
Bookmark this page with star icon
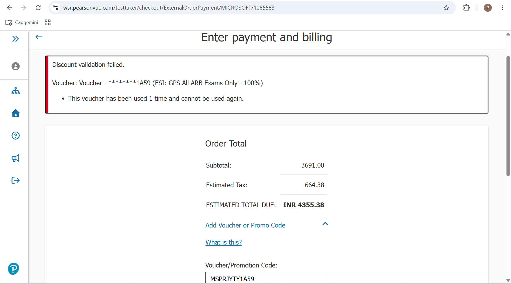(x=446, y=8)
